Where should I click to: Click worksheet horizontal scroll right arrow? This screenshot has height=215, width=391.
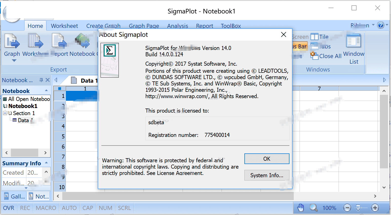375,196
